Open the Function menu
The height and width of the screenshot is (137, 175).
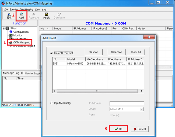point(14,10)
